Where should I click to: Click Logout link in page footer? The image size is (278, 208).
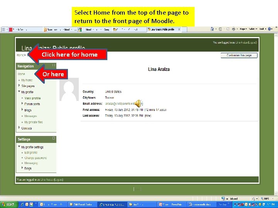[x=58, y=179]
